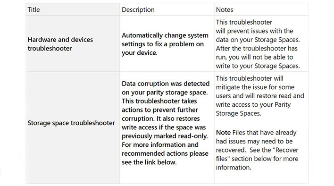
Task: Click the 'Parity Storage Spaces' text in notes
Action: pyautogui.click(x=253, y=109)
